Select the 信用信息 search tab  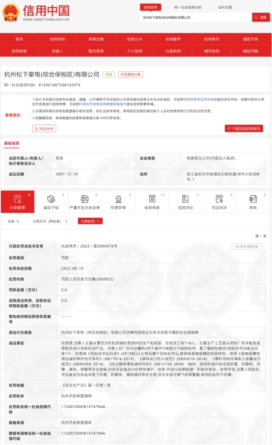point(151,7)
